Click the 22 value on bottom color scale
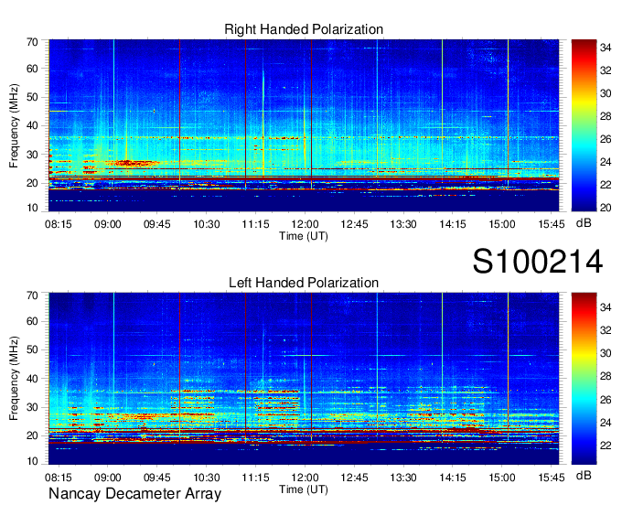This screenshot has width=622, height=505. pyautogui.click(x=606, y=446)
